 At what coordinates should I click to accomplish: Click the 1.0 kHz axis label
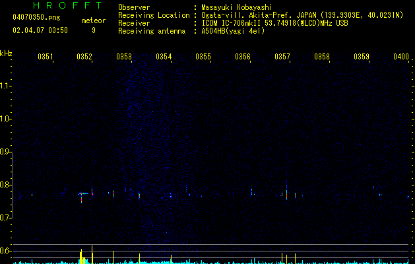click(5, 119)
